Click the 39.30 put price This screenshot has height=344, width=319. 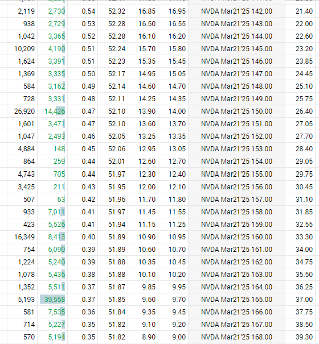tap(304, 337)
